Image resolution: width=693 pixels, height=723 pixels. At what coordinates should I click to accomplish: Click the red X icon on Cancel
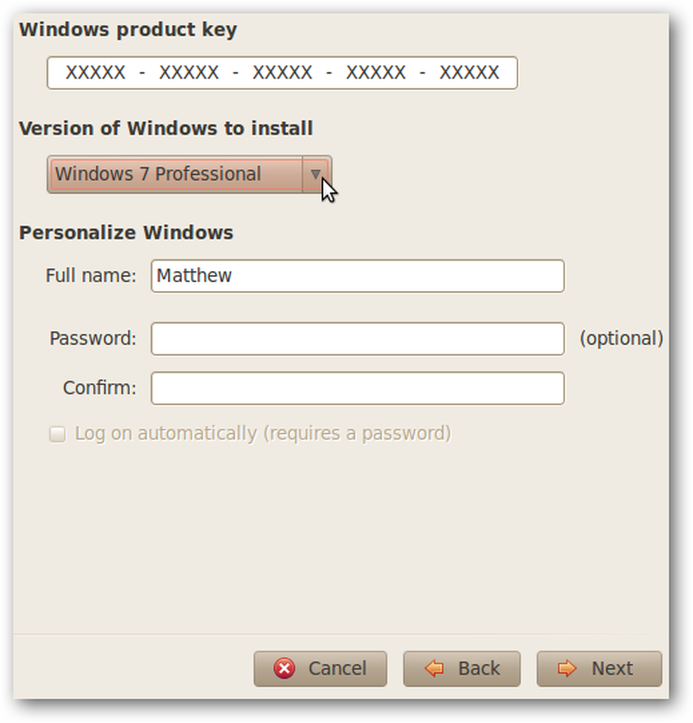[284, 668]
